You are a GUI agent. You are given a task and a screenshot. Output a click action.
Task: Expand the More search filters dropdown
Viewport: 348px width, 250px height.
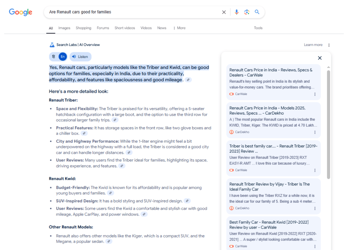(179, 28)
